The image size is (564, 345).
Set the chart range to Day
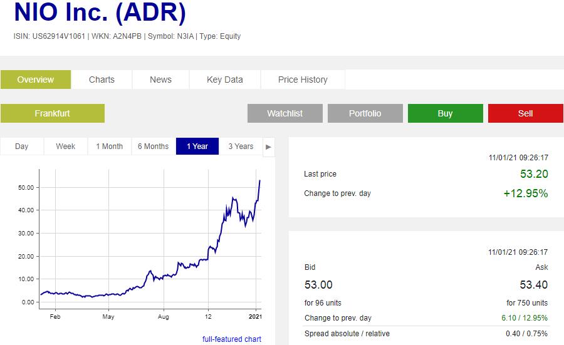[x=22, y=147]
